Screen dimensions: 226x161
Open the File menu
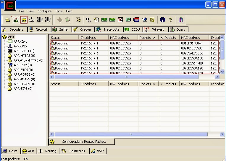pyautogui.click(x=22, y=11)
